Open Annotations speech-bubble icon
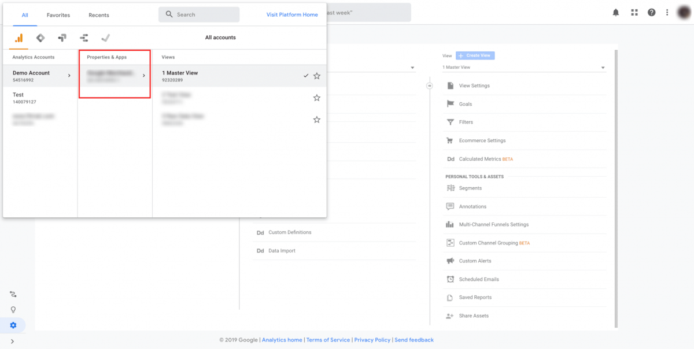The width and height of the screenshot is (694, 349). tap(450, 206)
